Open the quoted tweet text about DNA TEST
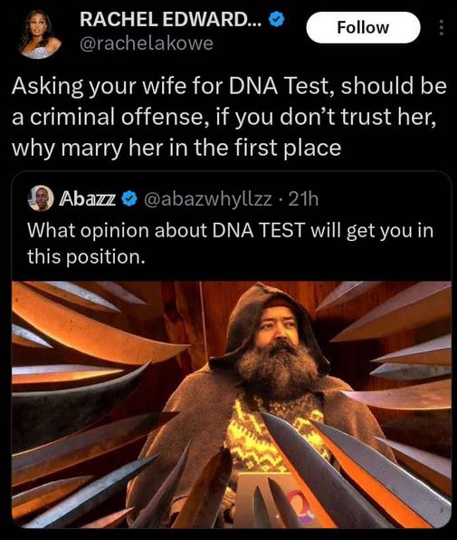Screen dimensions: 457x540 pos(231,243)
